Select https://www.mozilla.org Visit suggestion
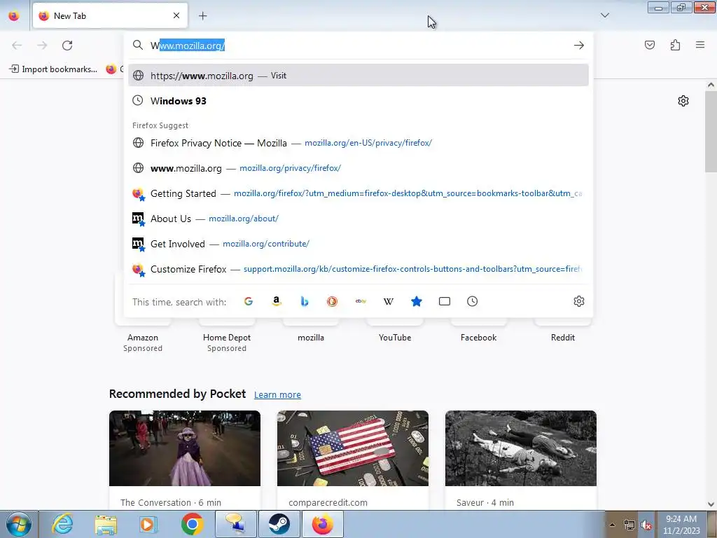 (358, 75)
